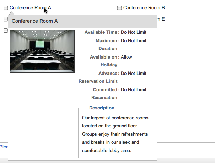This screenshot has height=163, width=215.
Task: Select the Maximum Duration field label
Action: (x=106, y=44)
